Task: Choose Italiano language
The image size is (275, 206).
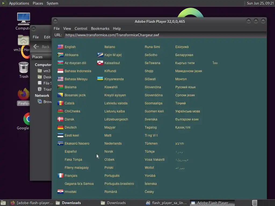Action: click(110, 47)
